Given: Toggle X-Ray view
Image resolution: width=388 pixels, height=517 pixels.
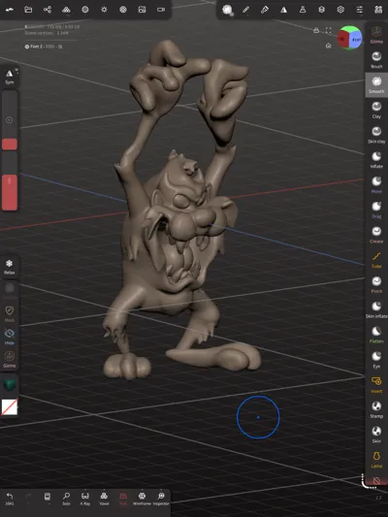Looking at the screenshot, I should pos(85,499).
